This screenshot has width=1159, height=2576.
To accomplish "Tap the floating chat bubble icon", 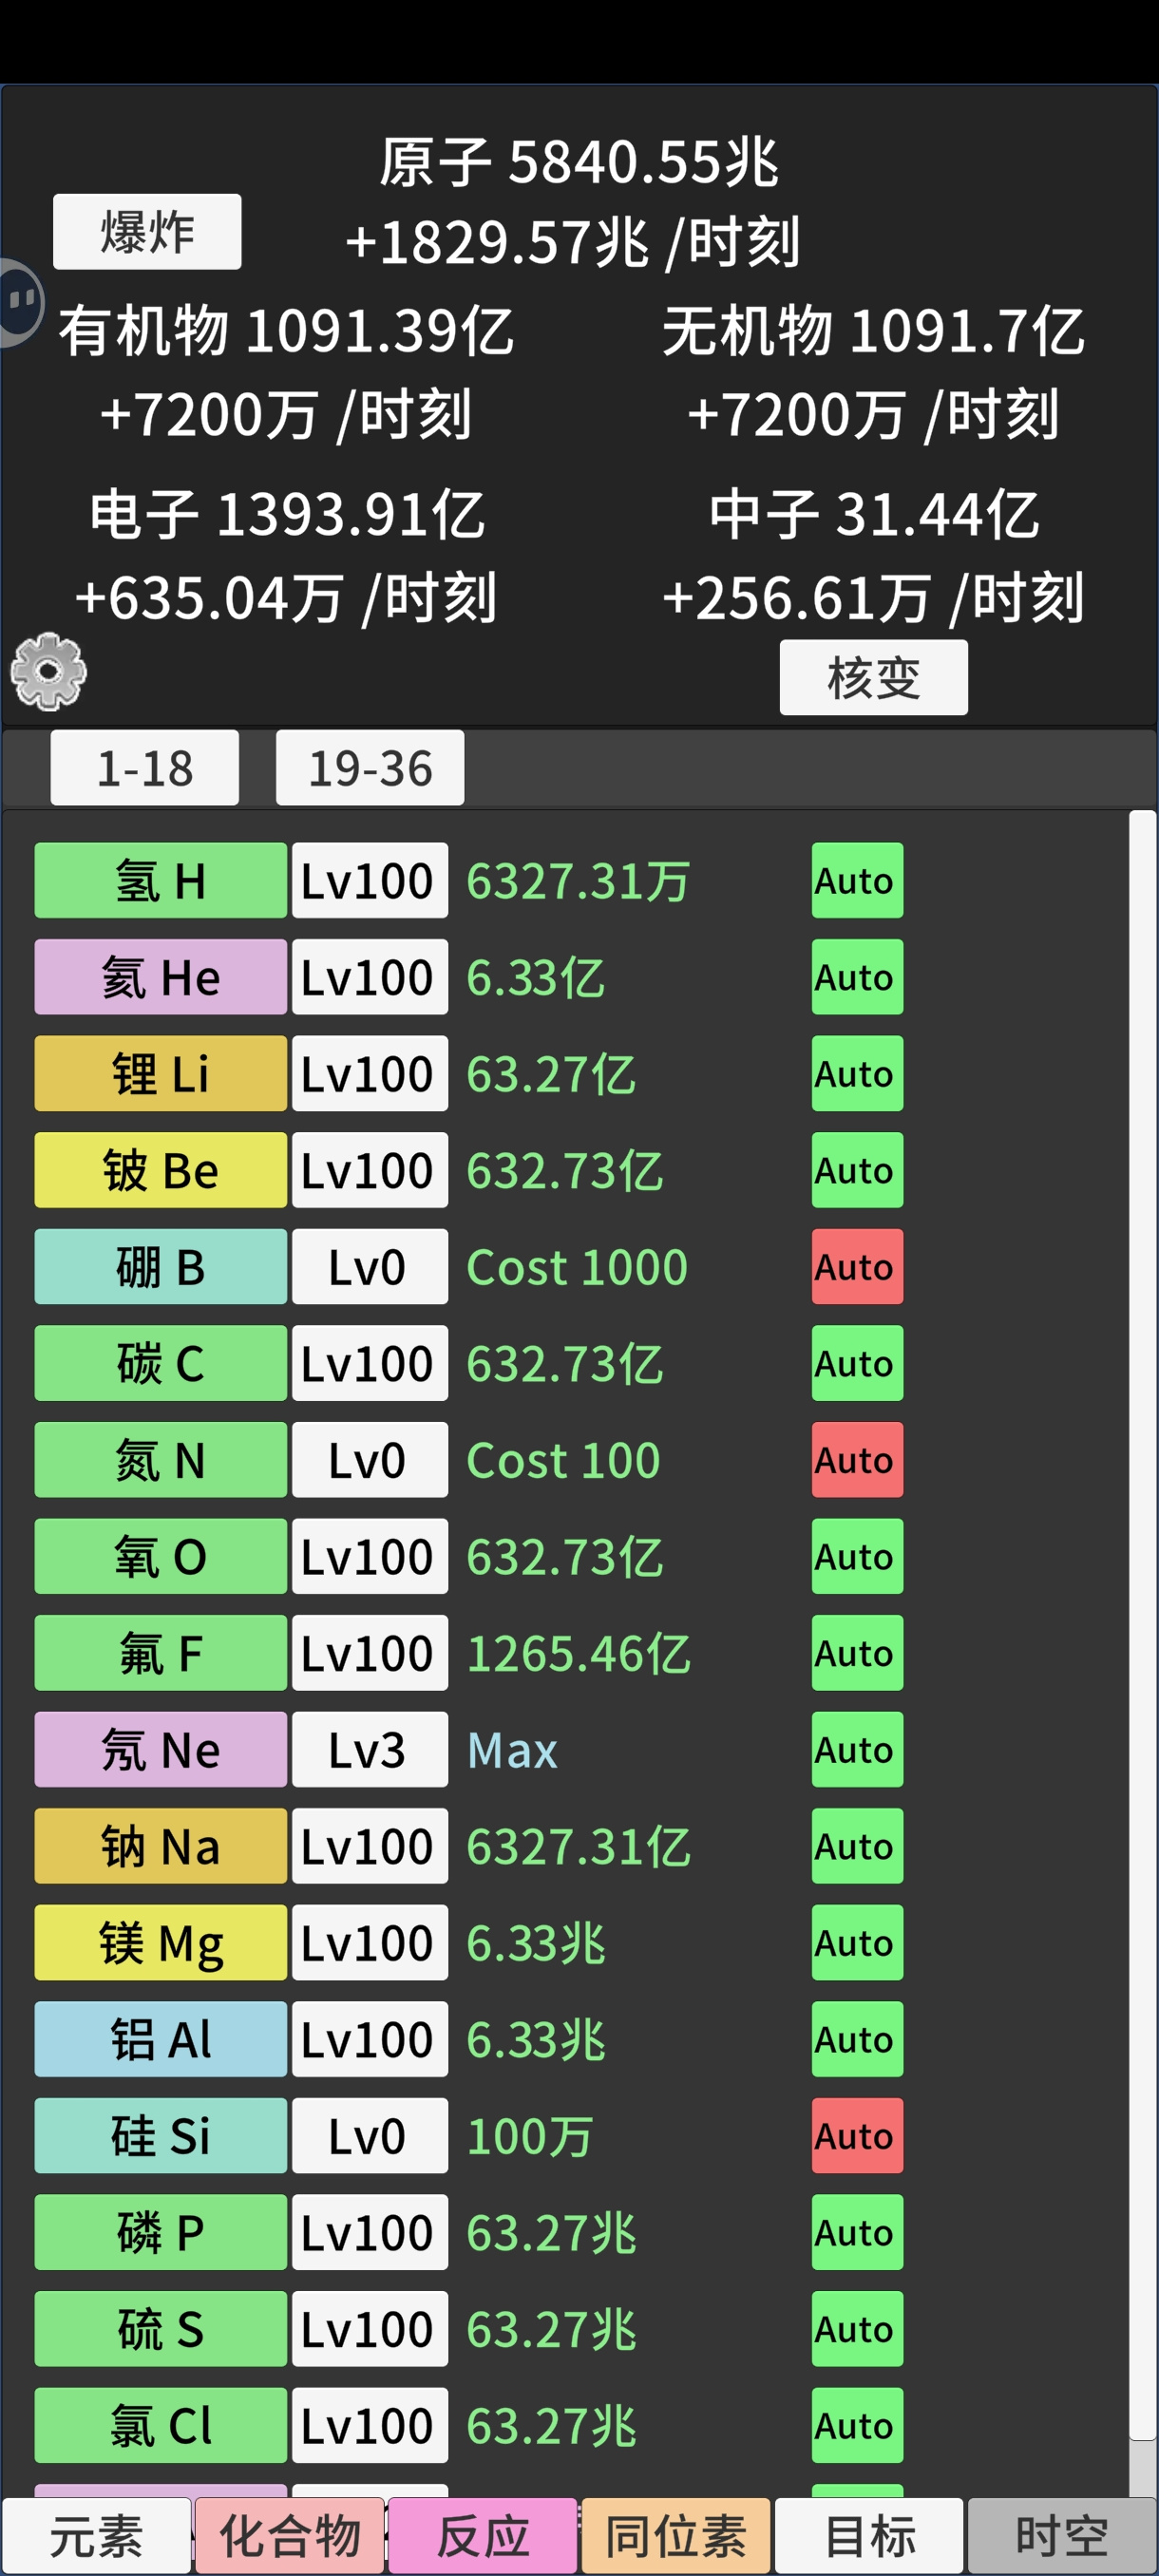I will [20, 301].
